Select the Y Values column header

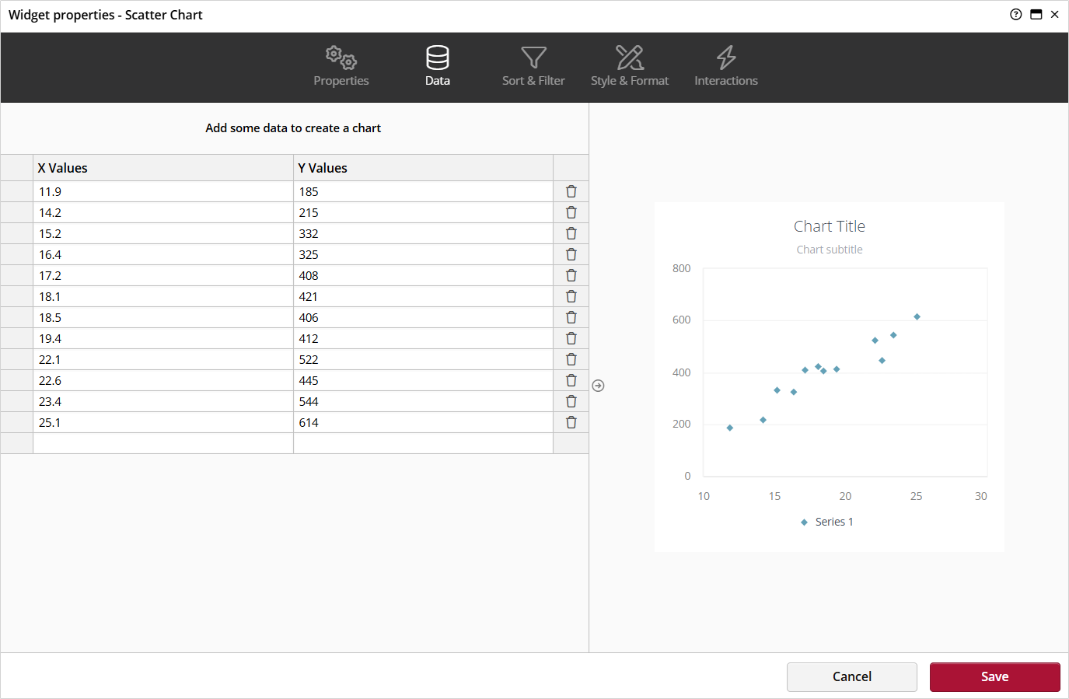(423, 168)
